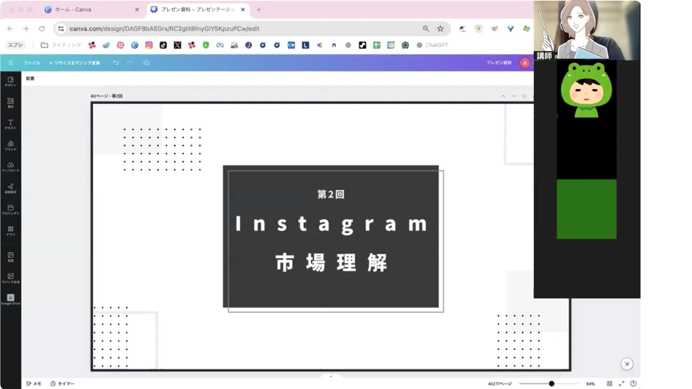
Task: Reload the page with browser refresh button
Action: pos(42,28)
